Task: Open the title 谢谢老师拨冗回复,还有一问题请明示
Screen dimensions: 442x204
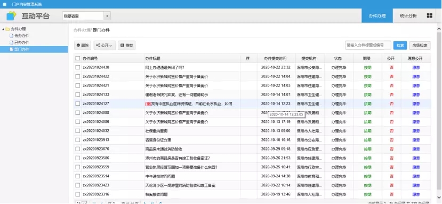Action: tap(176, 95)
